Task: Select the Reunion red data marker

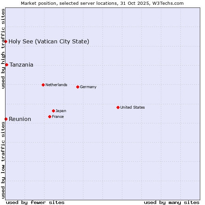Action: tap(6, 119)
